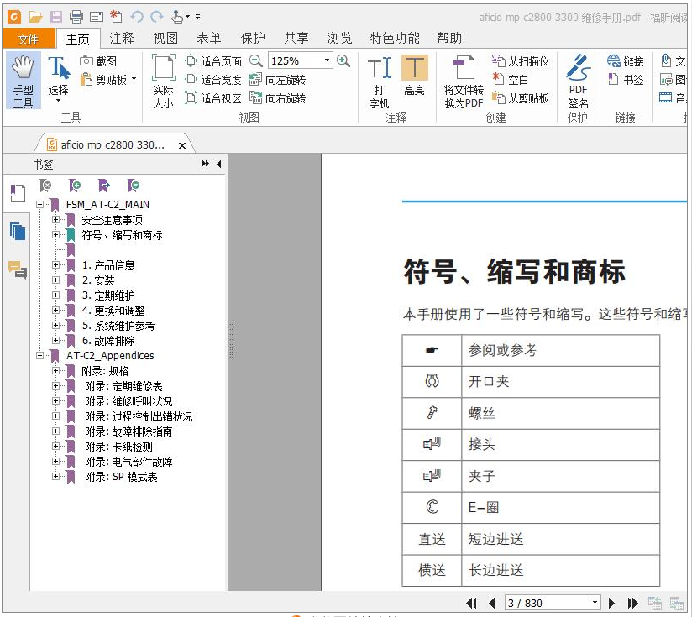Click the zoom in magnifier icon
The width and height of the screenshot is (692, 617).
tap(343, 61)
